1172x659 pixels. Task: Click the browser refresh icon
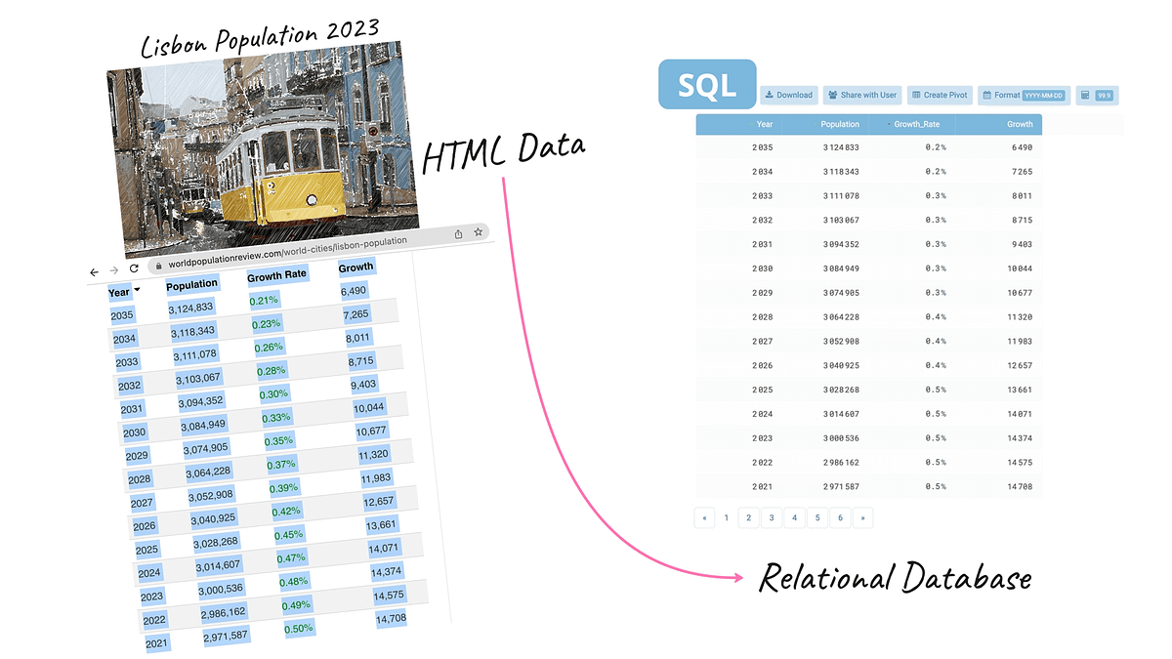pos(133,268)
